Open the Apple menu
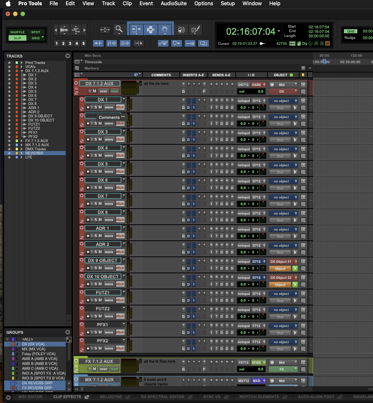The height and width of the screenshot is (403, 373). click(x=8, y=3)
